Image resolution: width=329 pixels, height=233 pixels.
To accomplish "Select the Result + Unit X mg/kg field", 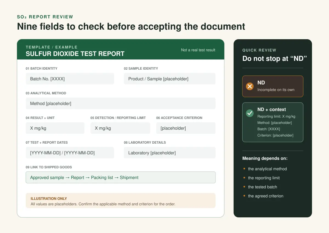I will pyautogui.click(x=55, y=128).
